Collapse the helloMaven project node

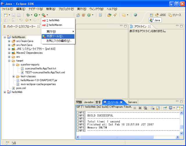pos(5,37)
